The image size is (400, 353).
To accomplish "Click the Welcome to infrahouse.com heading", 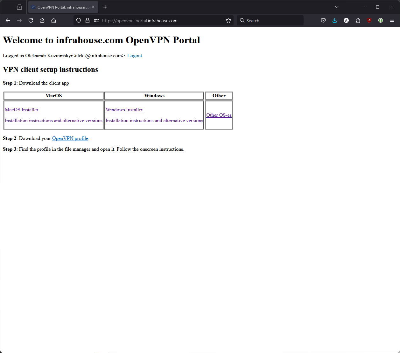I will [102, 40].
